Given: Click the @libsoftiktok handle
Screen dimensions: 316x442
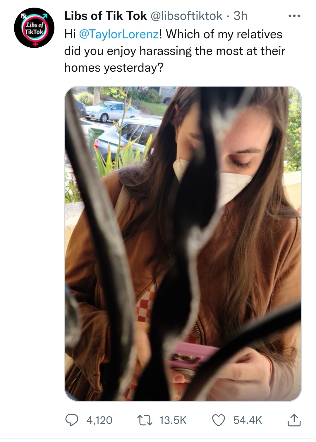Looking at the screenshot, I should 186,16.
